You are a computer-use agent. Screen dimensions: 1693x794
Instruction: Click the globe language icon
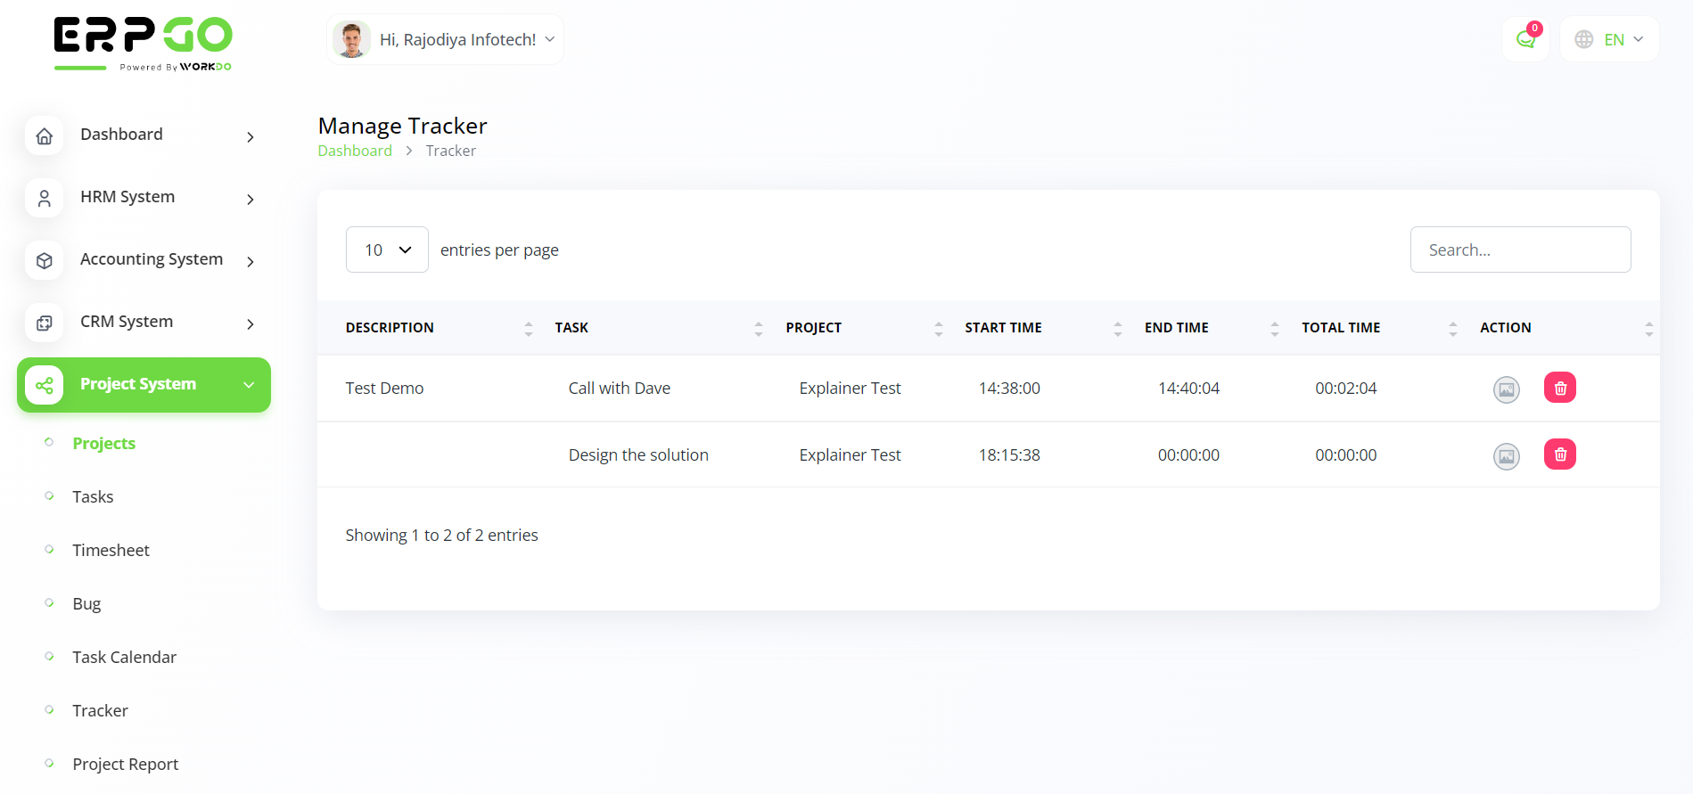click(x=1584, y=39)
